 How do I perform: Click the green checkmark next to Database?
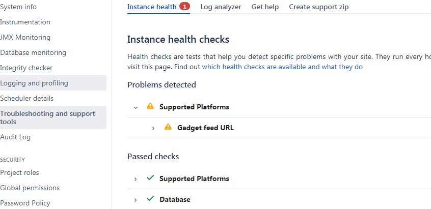[150, 199]
